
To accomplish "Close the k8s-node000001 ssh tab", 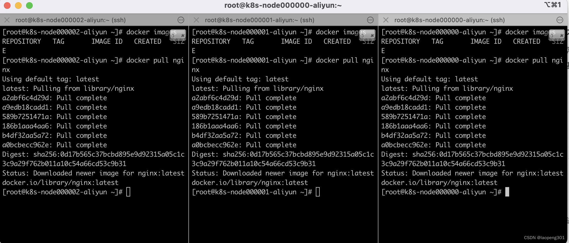I will pos(196,20).
